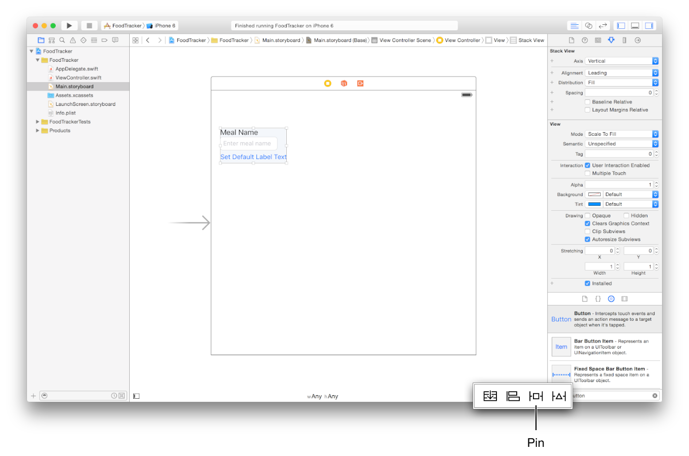The image size is (689, 456).
Task: Open the Align constraints menu
Action: click(x=513, y=396)
